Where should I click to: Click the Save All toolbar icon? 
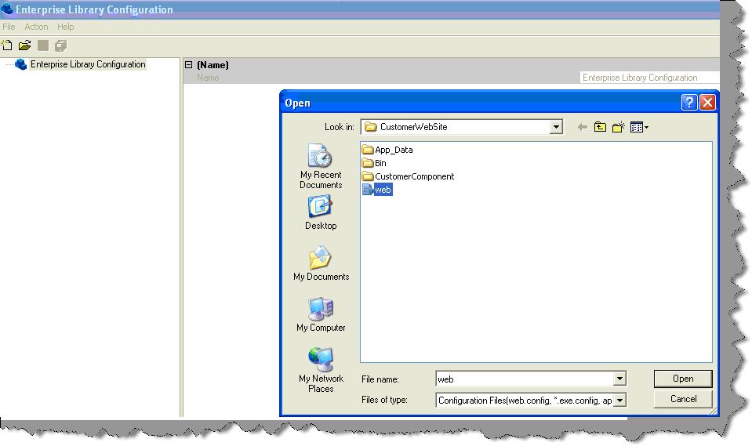tap(61, 45)
